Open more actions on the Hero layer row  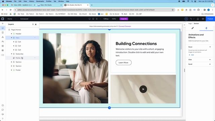pyautogui.click(x=35, y=38)
